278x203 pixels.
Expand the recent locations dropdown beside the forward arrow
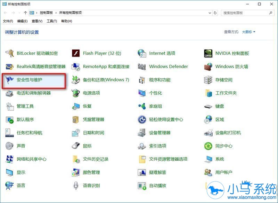(19, 13)
